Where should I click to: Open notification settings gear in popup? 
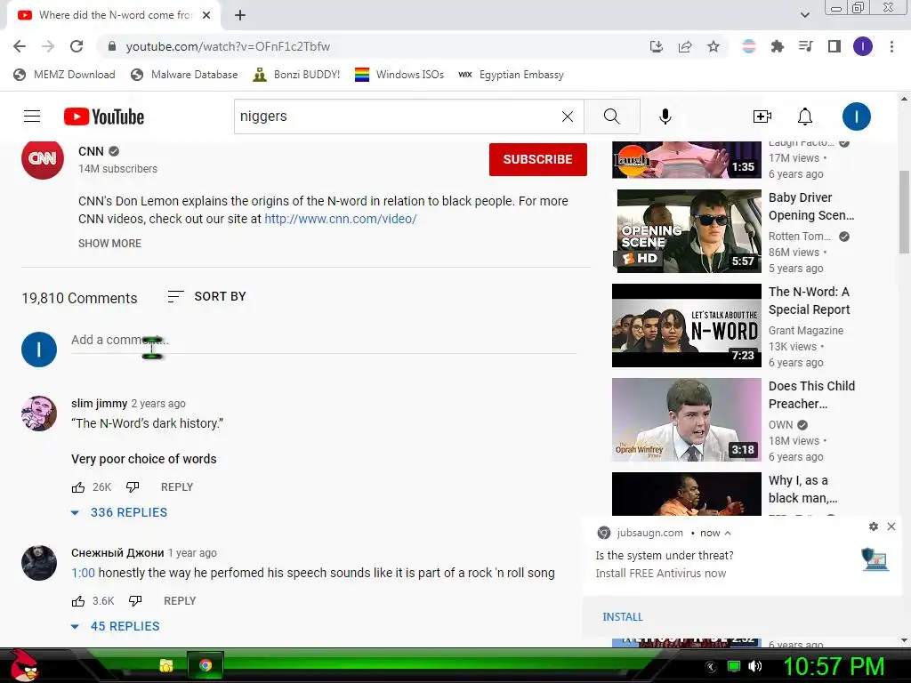(874, 526)
